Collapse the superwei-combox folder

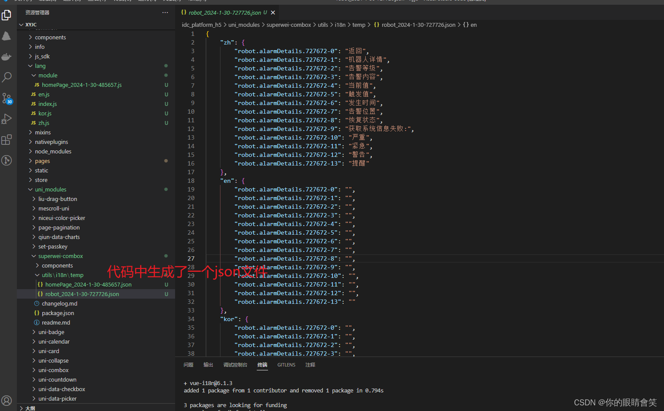pyautogui.click(x=34, y=256)
